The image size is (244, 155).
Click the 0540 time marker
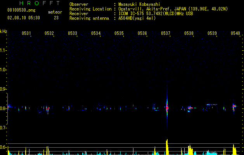(235, 33)
